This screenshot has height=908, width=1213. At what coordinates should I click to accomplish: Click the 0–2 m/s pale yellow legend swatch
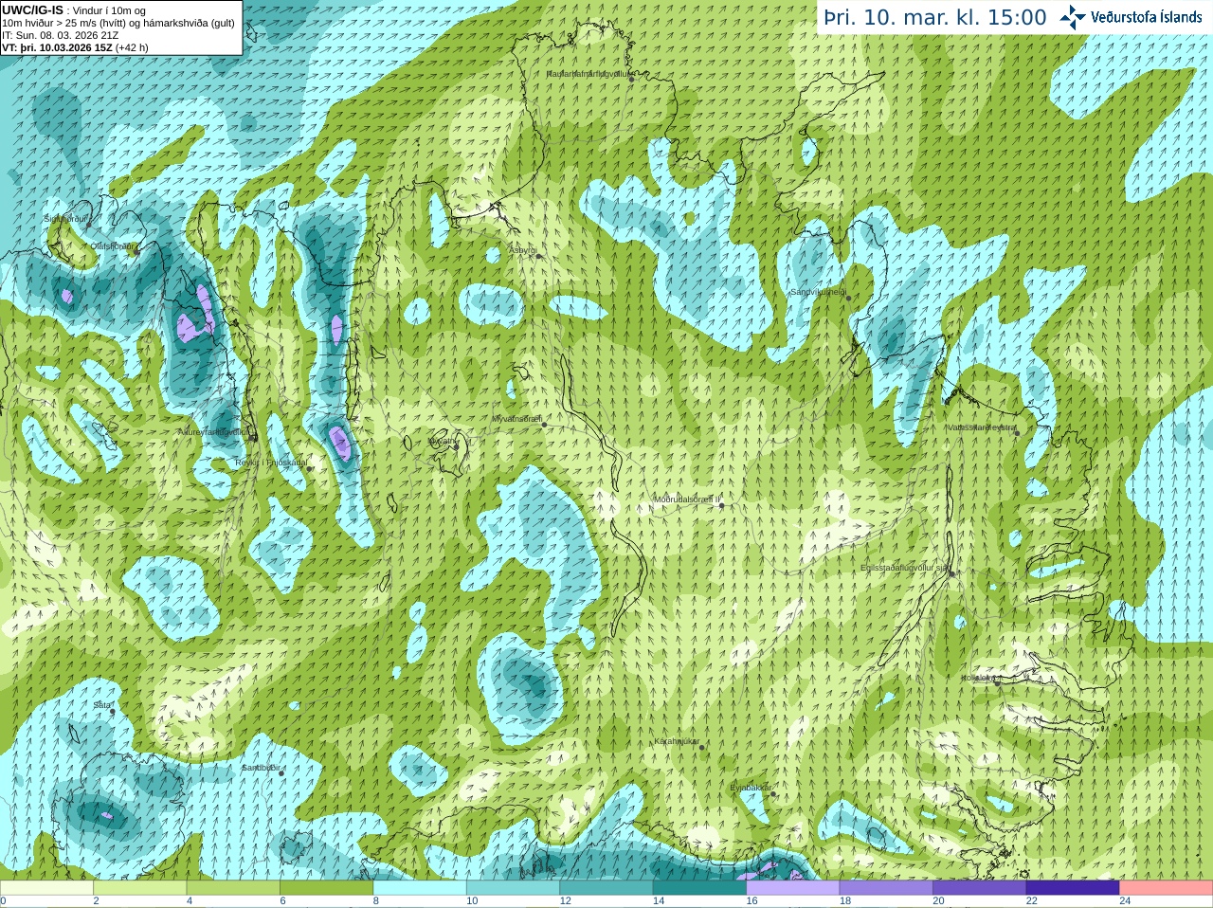point(46,888)
